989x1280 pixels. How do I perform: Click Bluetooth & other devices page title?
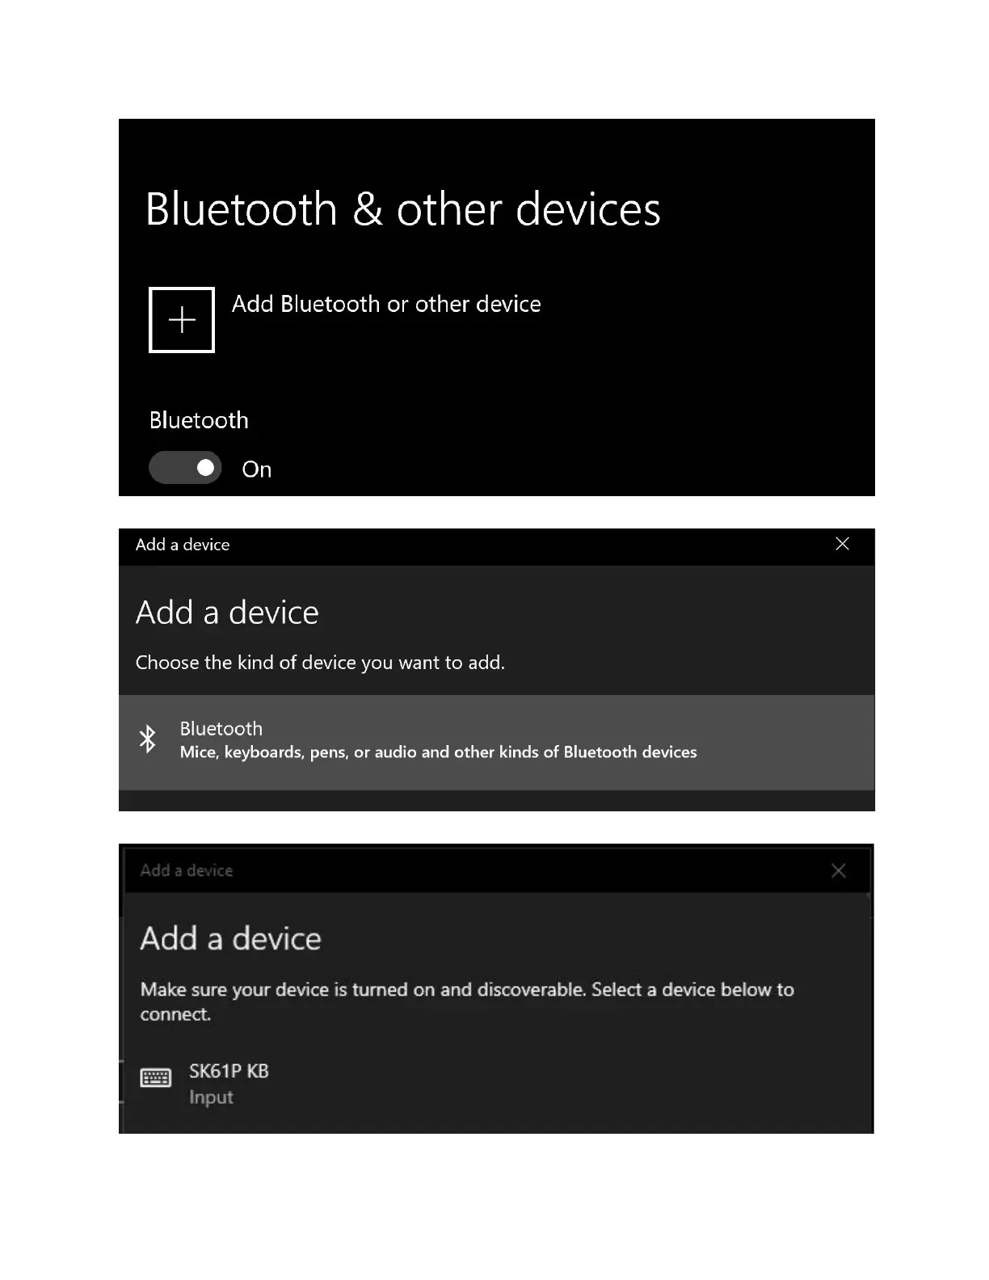point(402,209)
